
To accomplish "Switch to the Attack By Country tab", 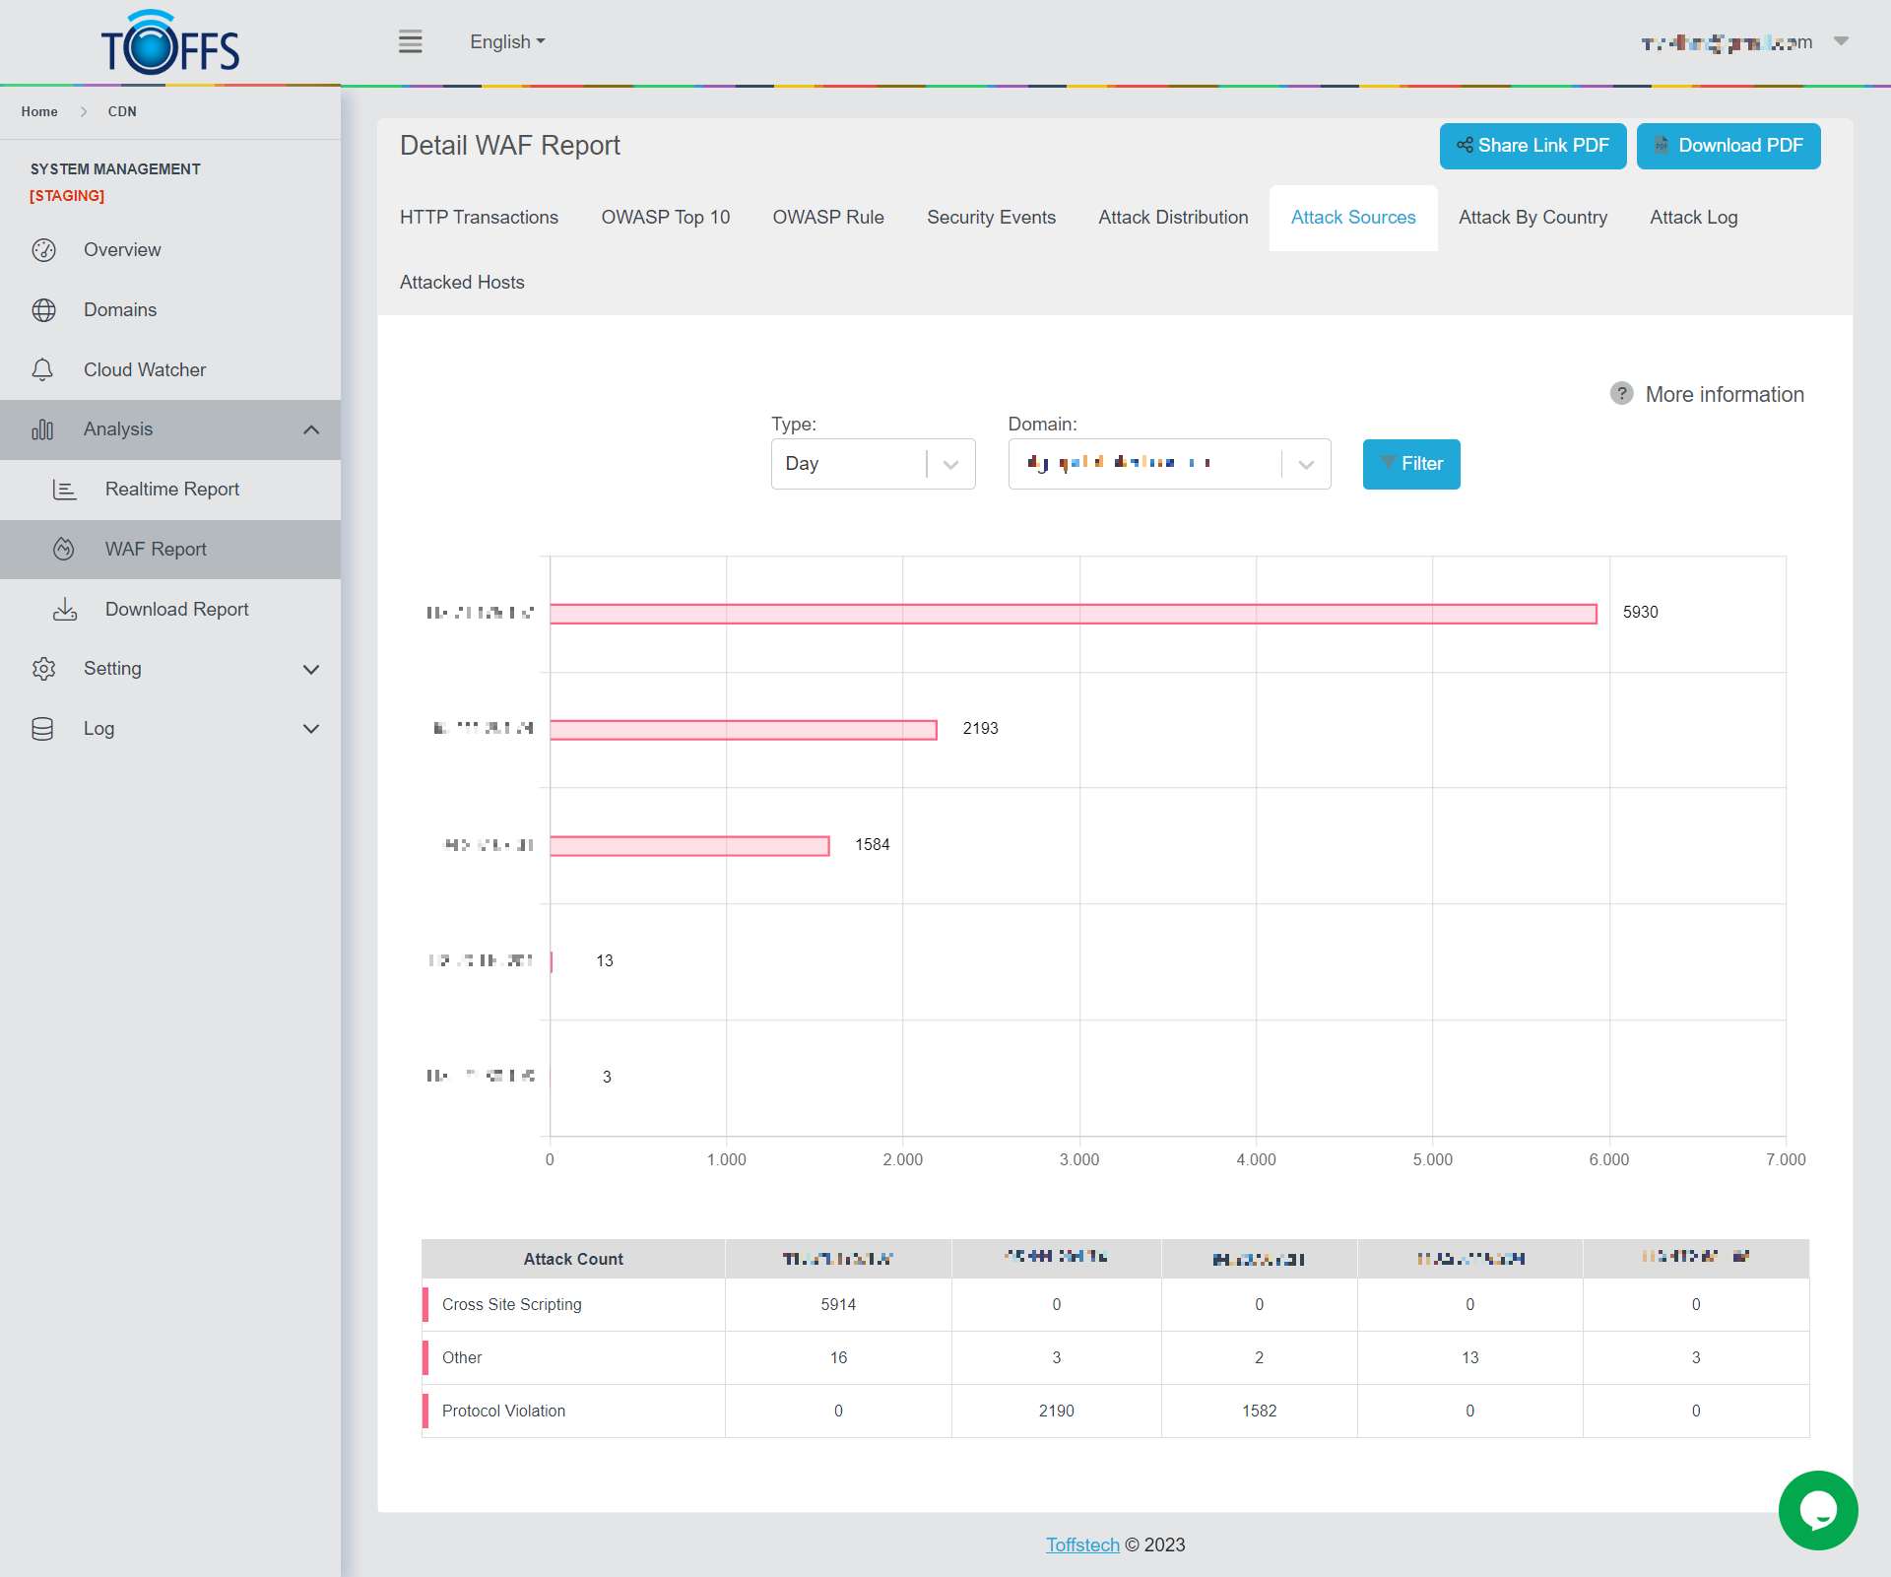I will point(1532,218).
